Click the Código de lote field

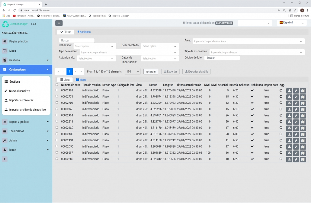click(222, 58)
